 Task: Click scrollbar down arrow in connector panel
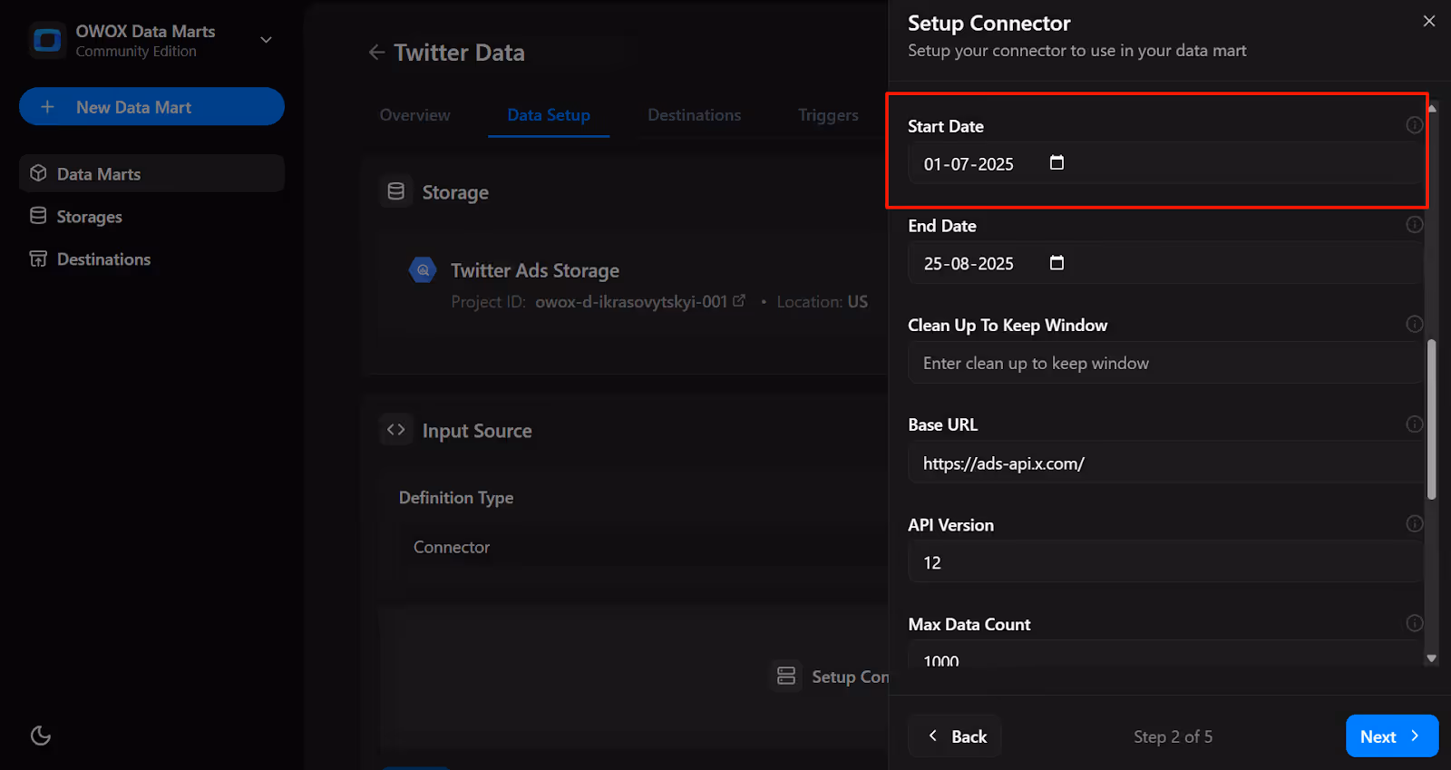[x=1432, y=658]
